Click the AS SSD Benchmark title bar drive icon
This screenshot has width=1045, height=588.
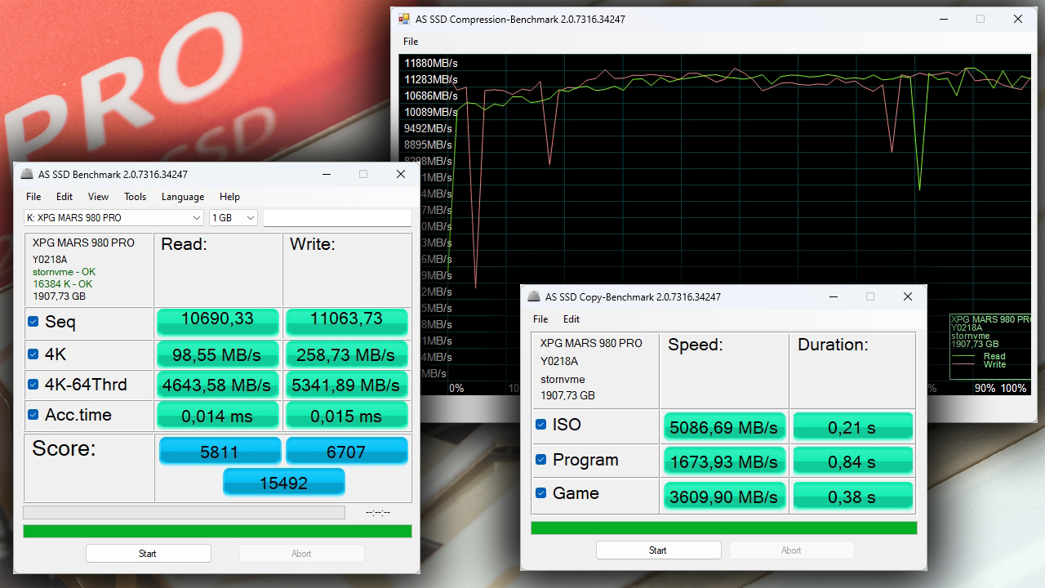[x=27, y=174]
